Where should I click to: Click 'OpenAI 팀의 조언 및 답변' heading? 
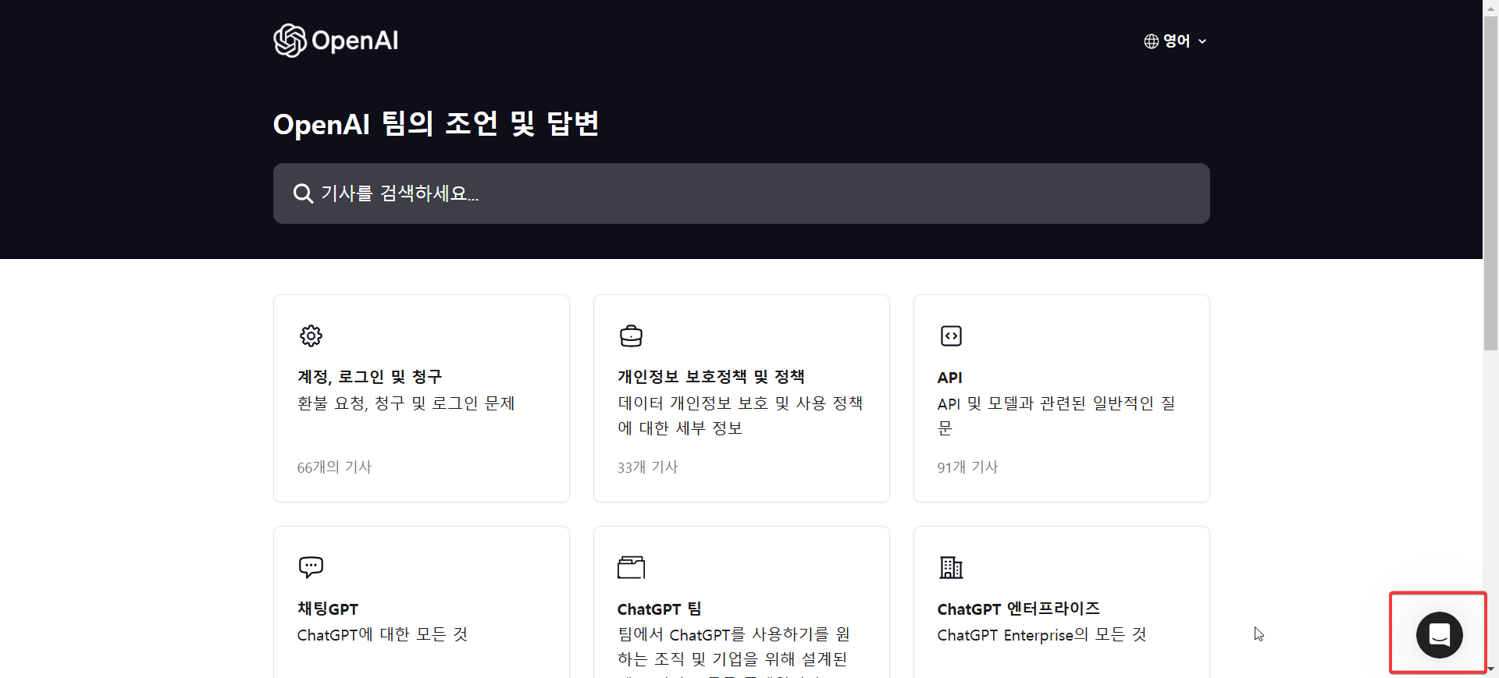[436, 124]
